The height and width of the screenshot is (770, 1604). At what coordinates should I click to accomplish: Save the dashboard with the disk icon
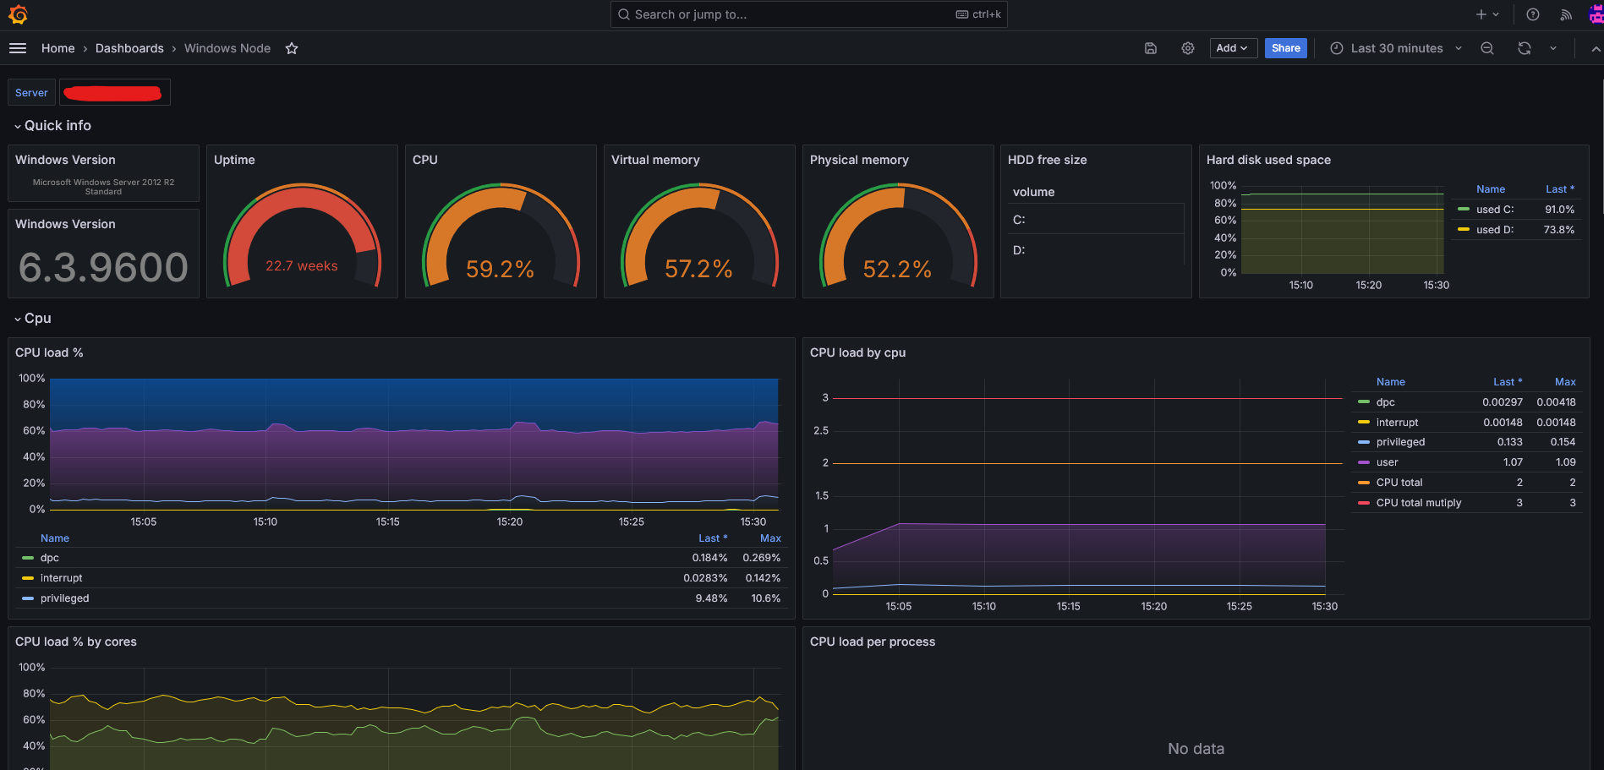pos(1151,48)
